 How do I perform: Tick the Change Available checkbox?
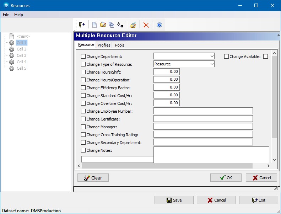[x=227, y=57]
